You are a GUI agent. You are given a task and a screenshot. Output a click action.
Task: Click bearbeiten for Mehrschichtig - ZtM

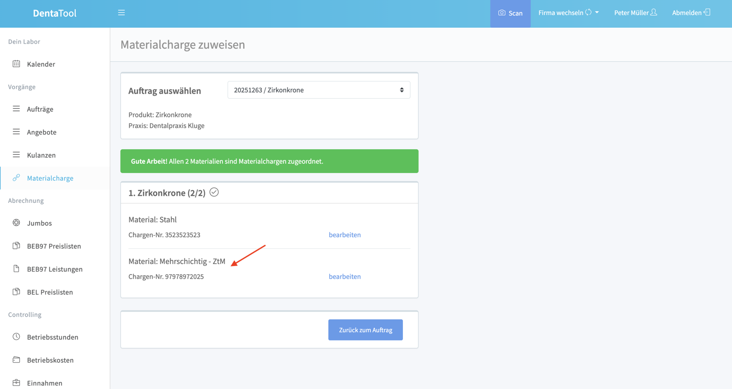345,277
